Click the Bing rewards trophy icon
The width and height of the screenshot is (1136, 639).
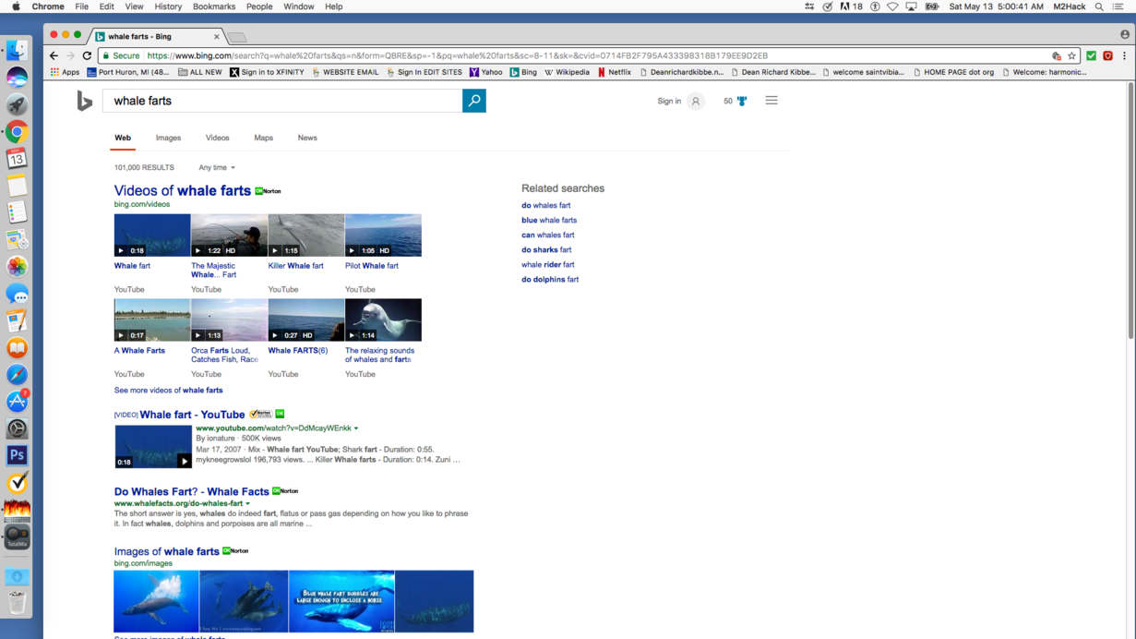click(x=742, y=101)
